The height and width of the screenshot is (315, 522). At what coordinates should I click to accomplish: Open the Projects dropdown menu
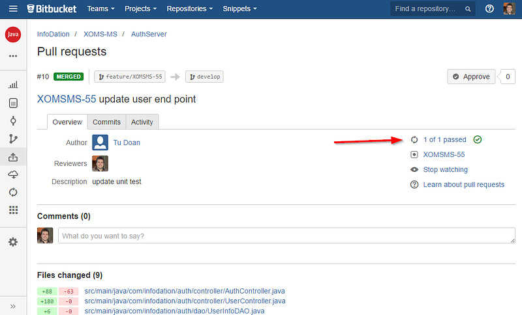[x=140, y=8]
